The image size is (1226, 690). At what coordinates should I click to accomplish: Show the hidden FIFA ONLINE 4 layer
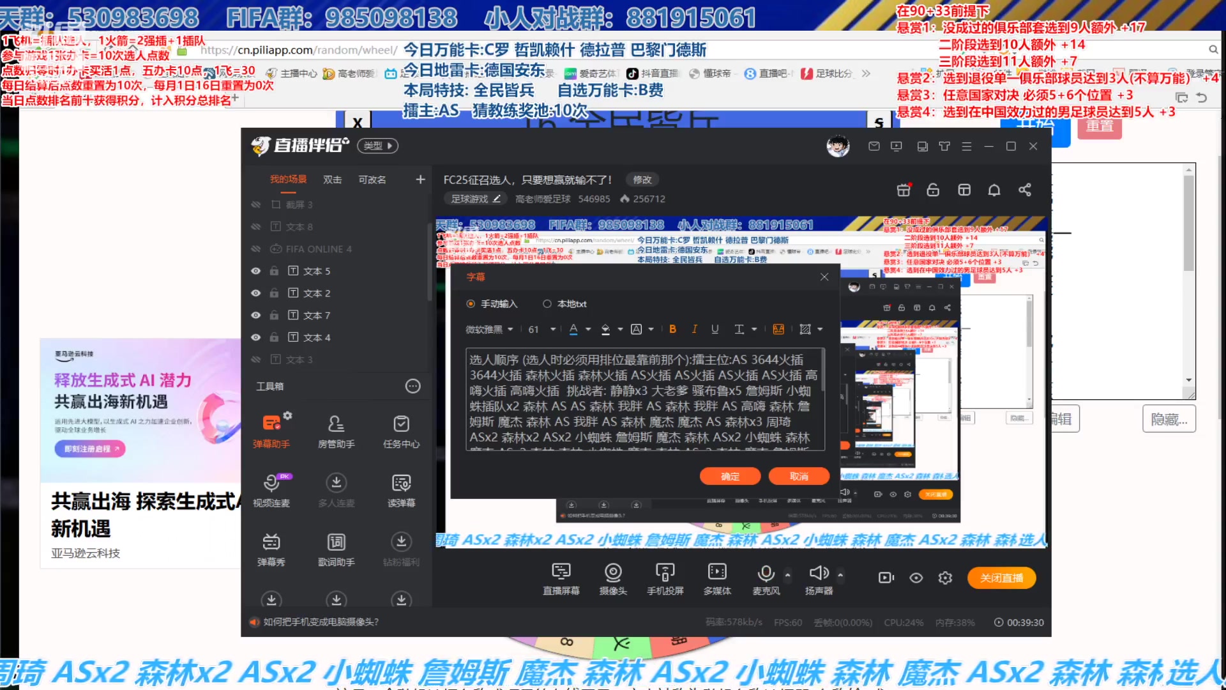(x=255, y=249)
